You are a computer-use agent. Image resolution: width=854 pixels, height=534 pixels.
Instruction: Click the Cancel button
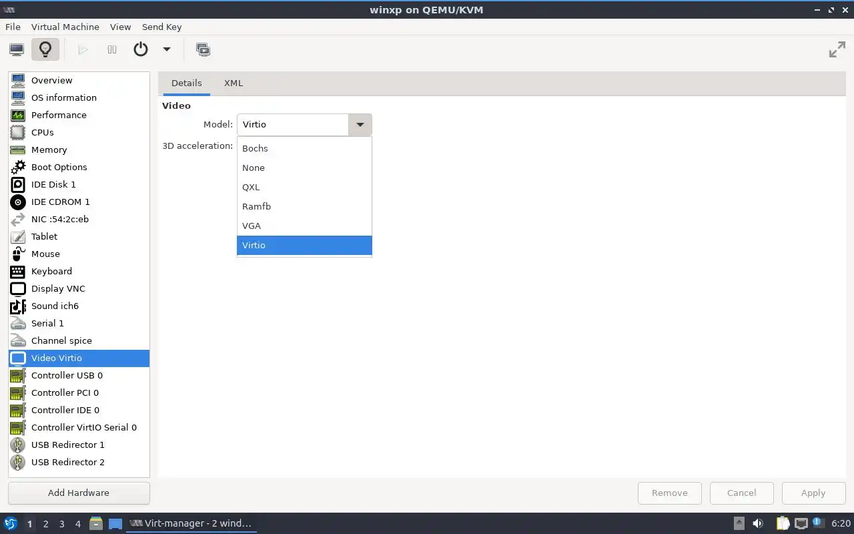tap(742, 493)
